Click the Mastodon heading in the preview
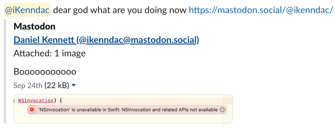 tap(34, 27)
